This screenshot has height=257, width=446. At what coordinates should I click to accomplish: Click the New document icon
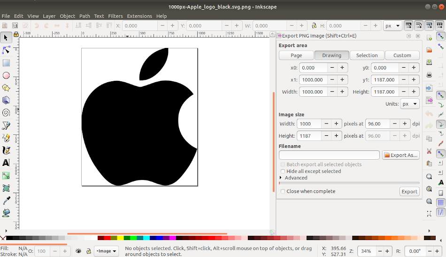(429, 38)
